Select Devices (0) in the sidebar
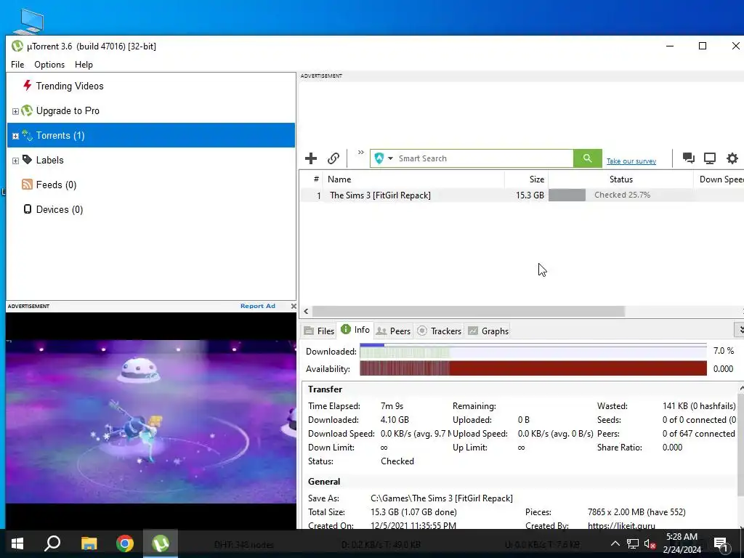Screen dimensions: 744x558 60,209
